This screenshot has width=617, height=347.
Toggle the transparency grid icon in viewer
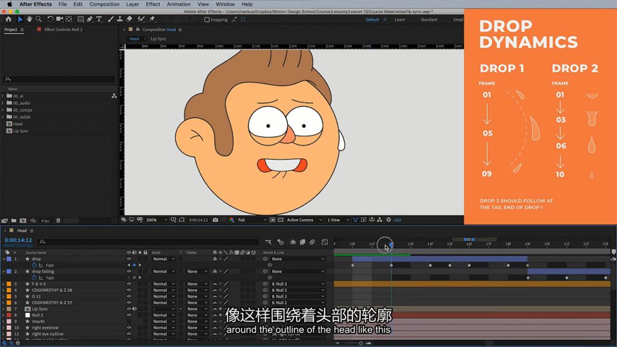pos(280,220)
